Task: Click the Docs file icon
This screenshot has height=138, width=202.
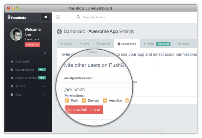Action: (x=12, y=94)
